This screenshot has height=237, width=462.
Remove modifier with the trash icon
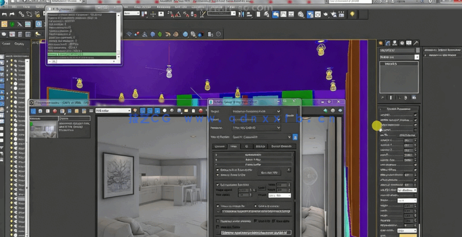click(x=406, y=97)
